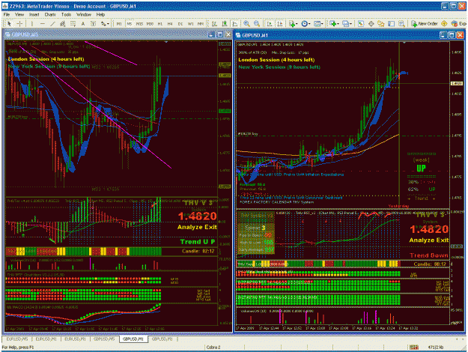Open the Window menu

pos(84,14)
